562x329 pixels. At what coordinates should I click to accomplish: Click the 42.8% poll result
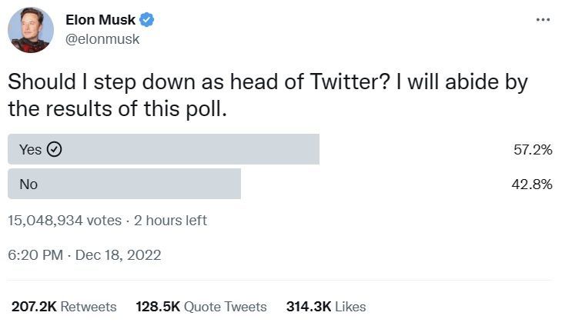[533, 184]
